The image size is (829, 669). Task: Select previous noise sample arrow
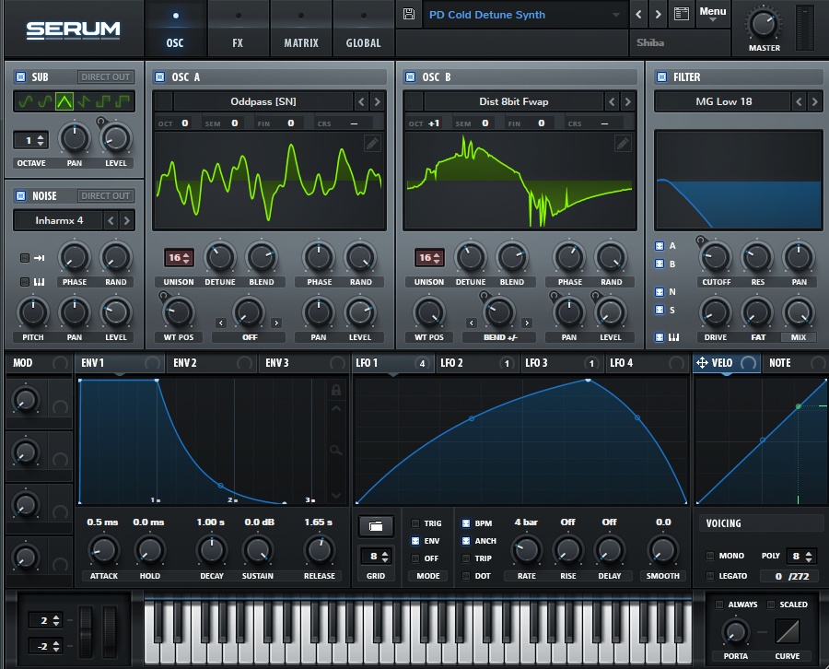[x=111, y=220]
